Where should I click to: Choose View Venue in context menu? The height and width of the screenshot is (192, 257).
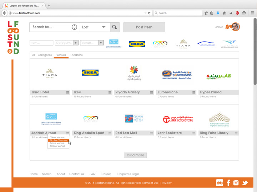tap(58, 137)
